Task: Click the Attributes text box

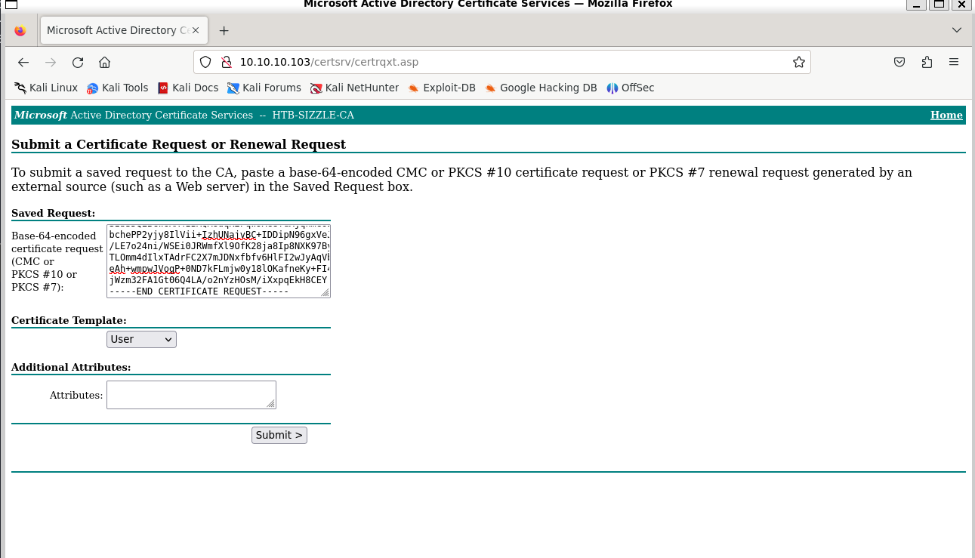Action: tap(191, 395)
